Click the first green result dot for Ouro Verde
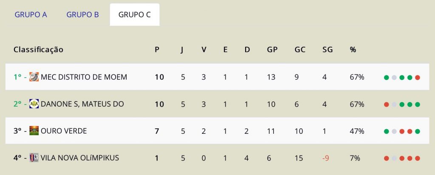The height and width of the screenshot is (175, 435). coord(386,131)
